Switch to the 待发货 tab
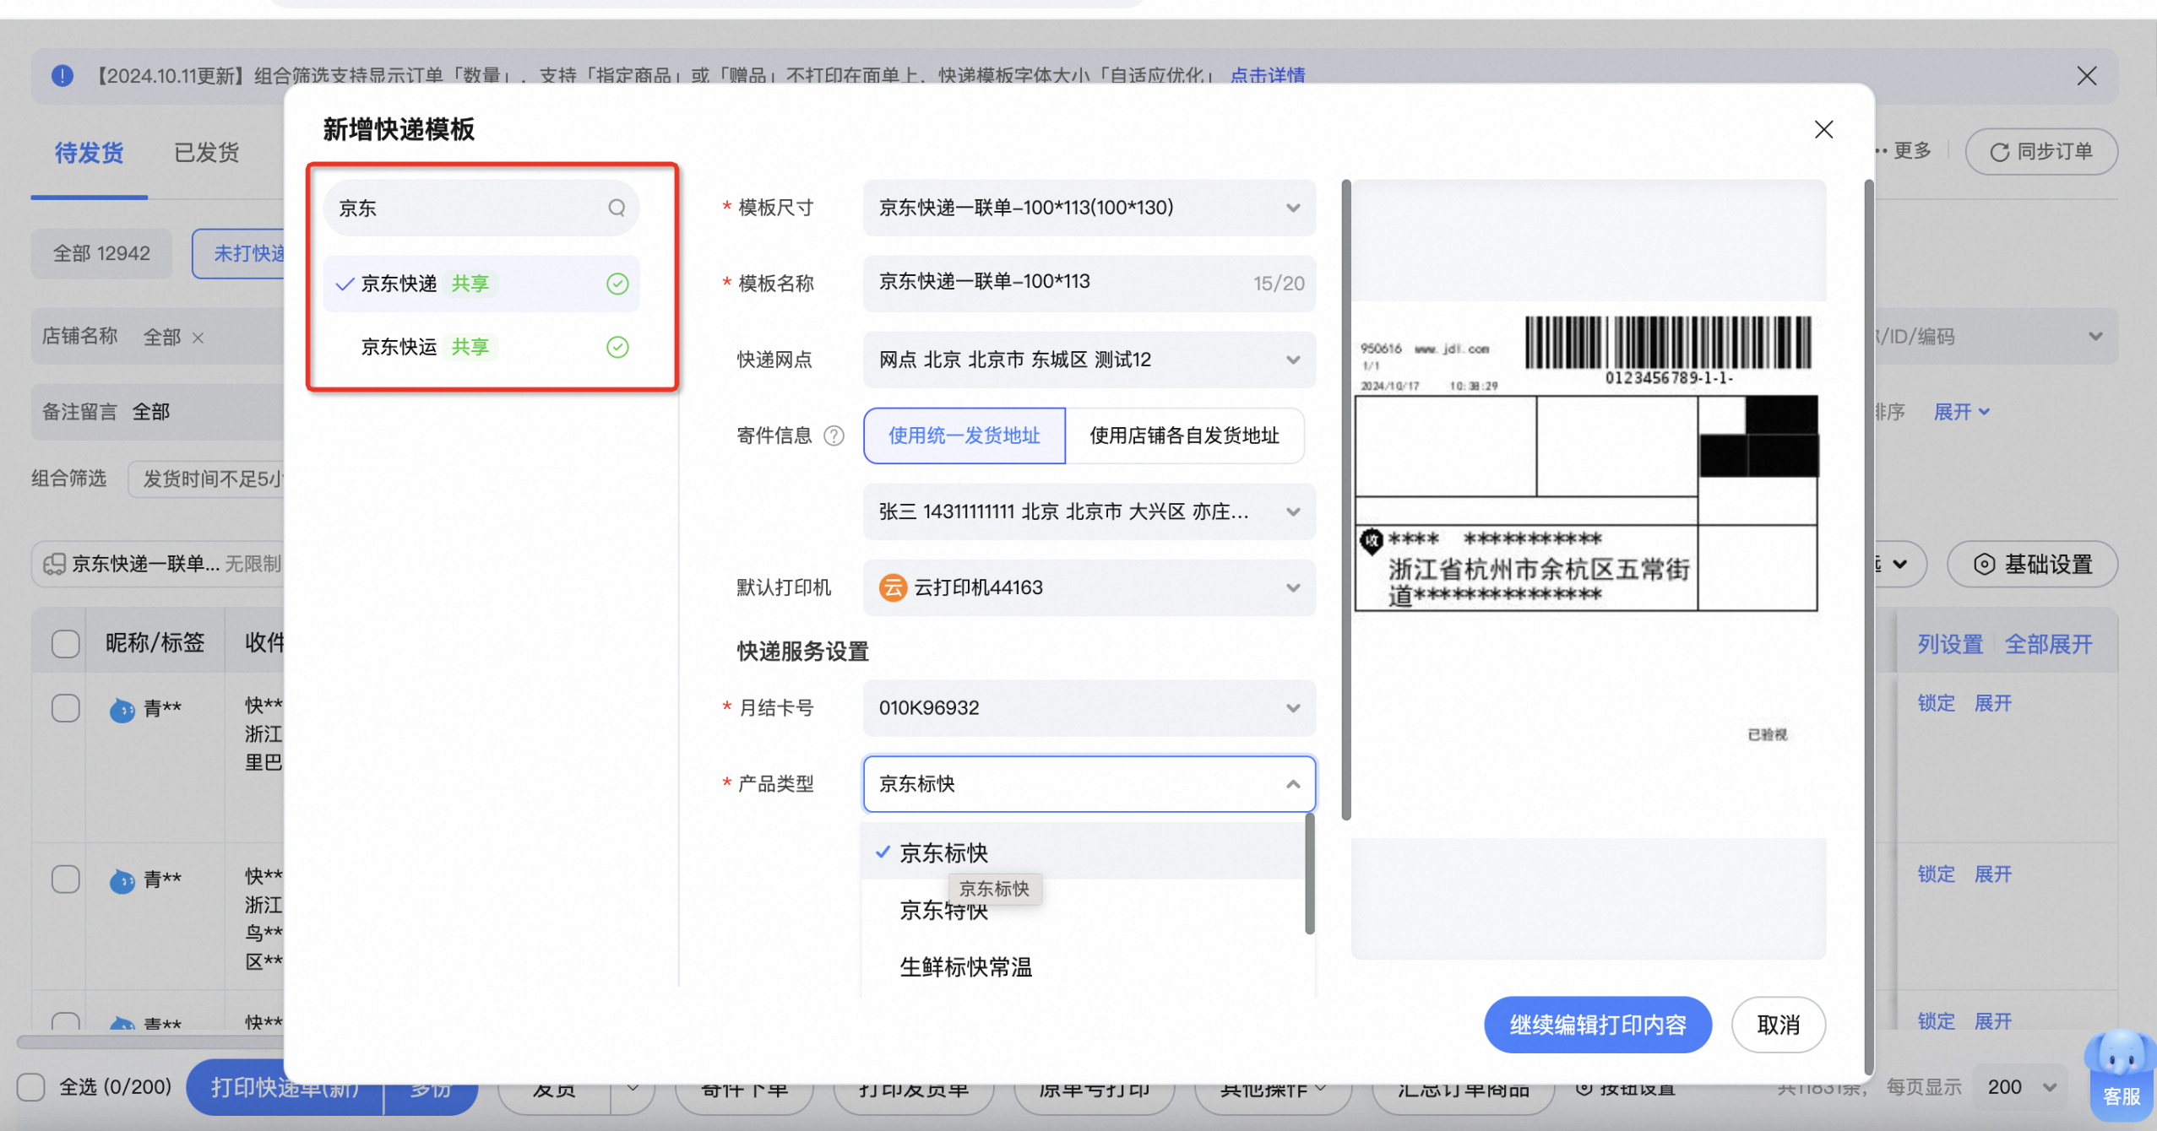The image size is (2157, 1131). [x=89, y=153]
